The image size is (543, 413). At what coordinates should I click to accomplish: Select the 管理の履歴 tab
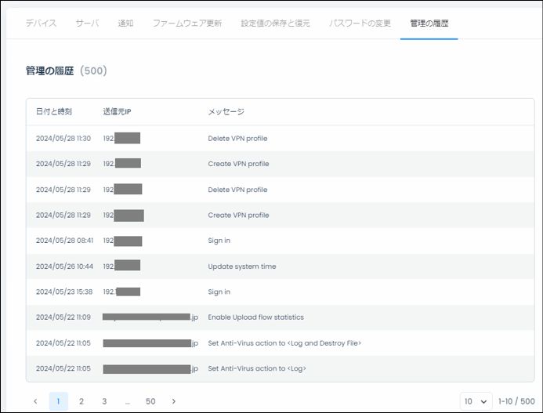coord(429,23)
